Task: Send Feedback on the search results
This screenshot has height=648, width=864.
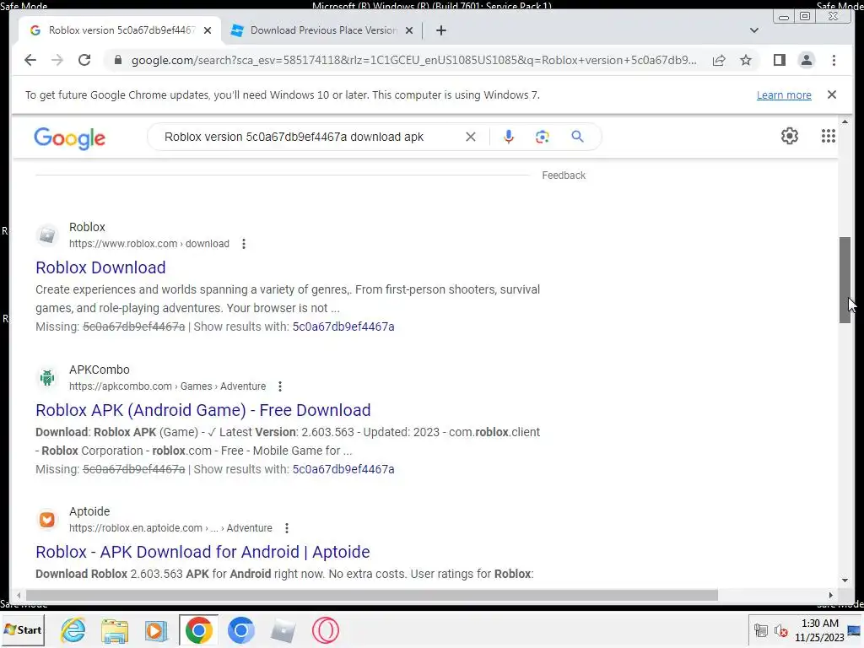Action: click(564, 175)
